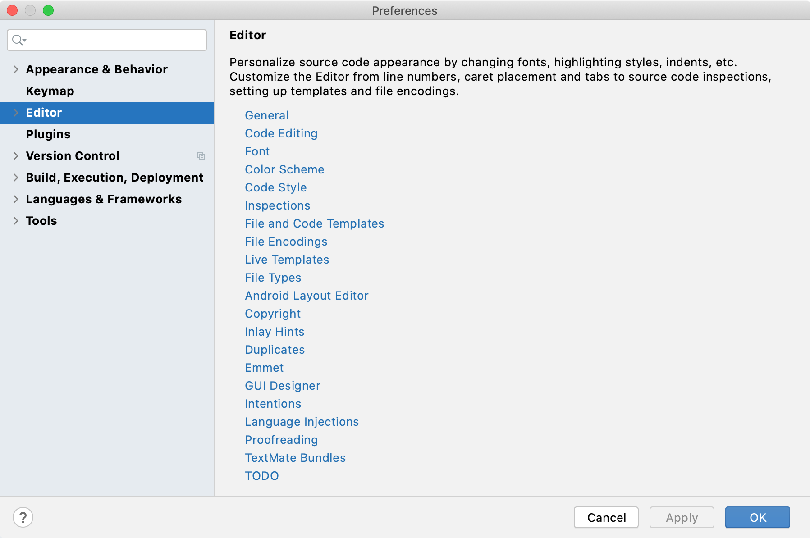The width and height of the screenshot is (810, 538).
Task: Click the Cancel button
Action: [x=606, y=517]
